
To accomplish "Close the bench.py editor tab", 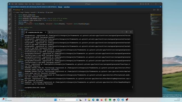I will click(x=22, y=10).
